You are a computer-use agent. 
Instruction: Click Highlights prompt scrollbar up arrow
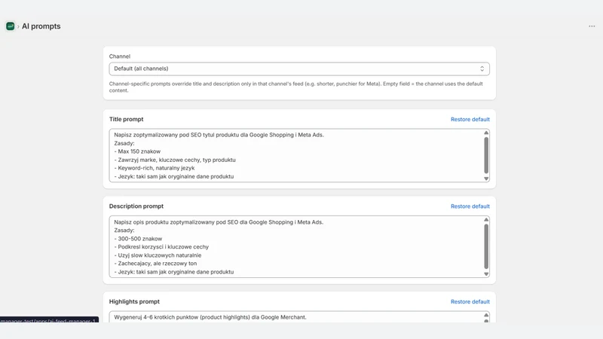pyautogui.click(x=486, y=315)
